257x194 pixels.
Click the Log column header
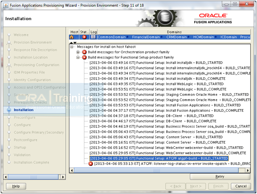94,32
